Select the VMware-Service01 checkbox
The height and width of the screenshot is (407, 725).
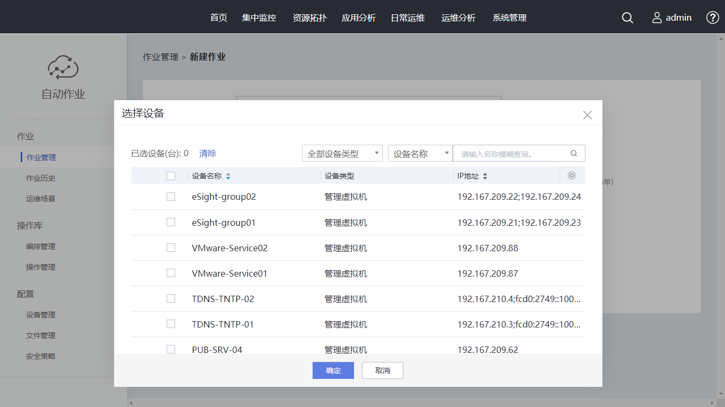click(171, 273)
